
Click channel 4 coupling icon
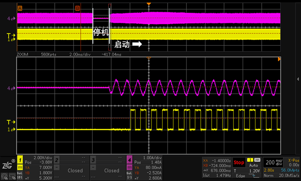pos(129,168)
